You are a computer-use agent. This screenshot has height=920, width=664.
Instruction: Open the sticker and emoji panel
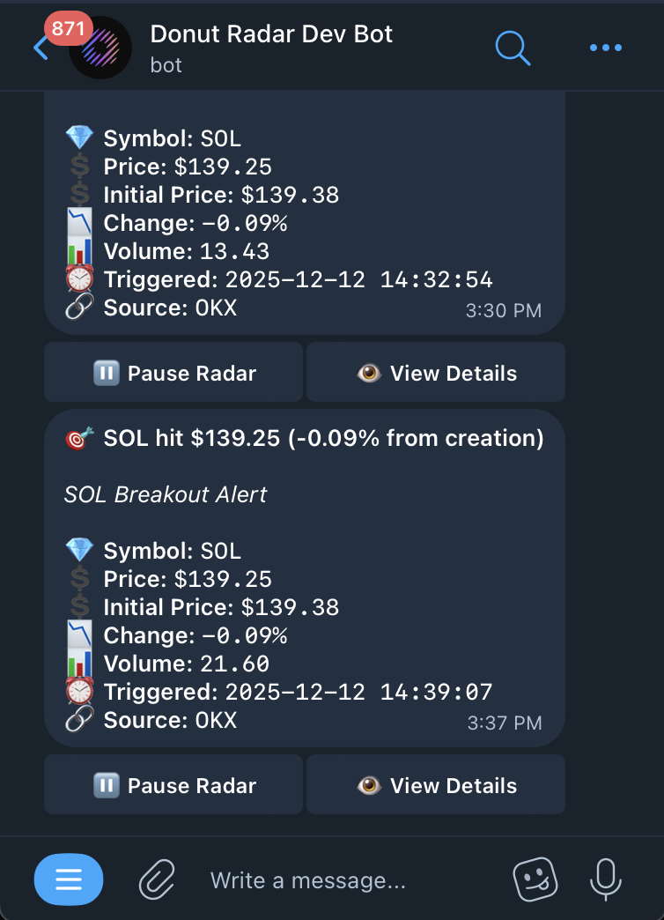535,879
